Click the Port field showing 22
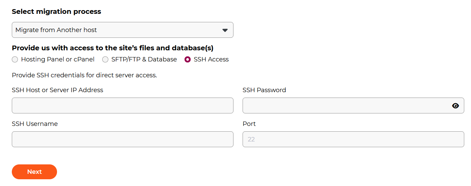 [353, 139]
